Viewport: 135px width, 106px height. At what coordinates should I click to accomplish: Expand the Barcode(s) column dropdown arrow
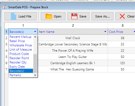pos(35,32)
